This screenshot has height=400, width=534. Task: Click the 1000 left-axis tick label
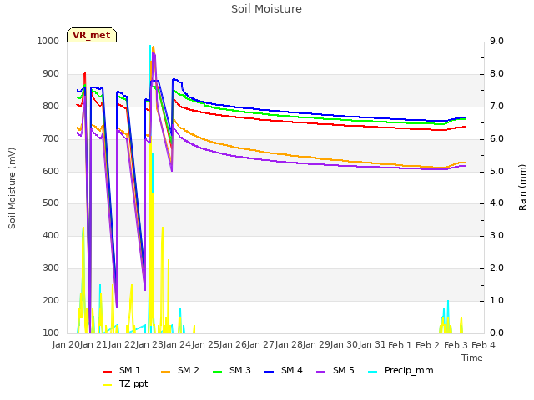pos(48,41)
